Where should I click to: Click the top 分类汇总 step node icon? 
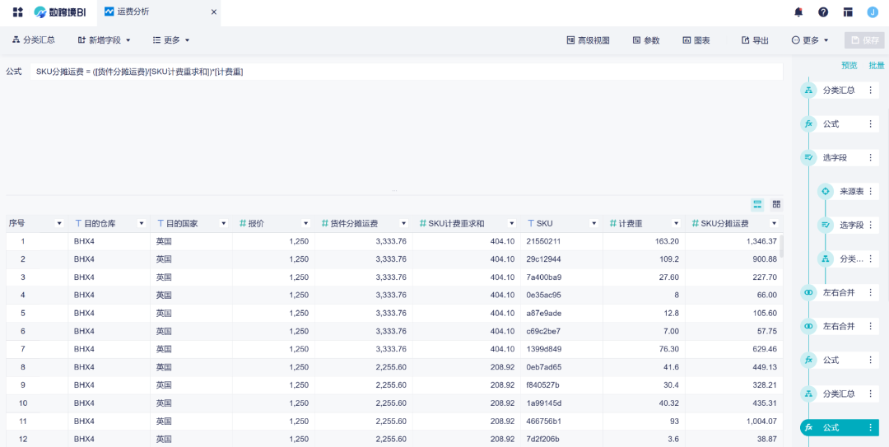coord(808,91)
